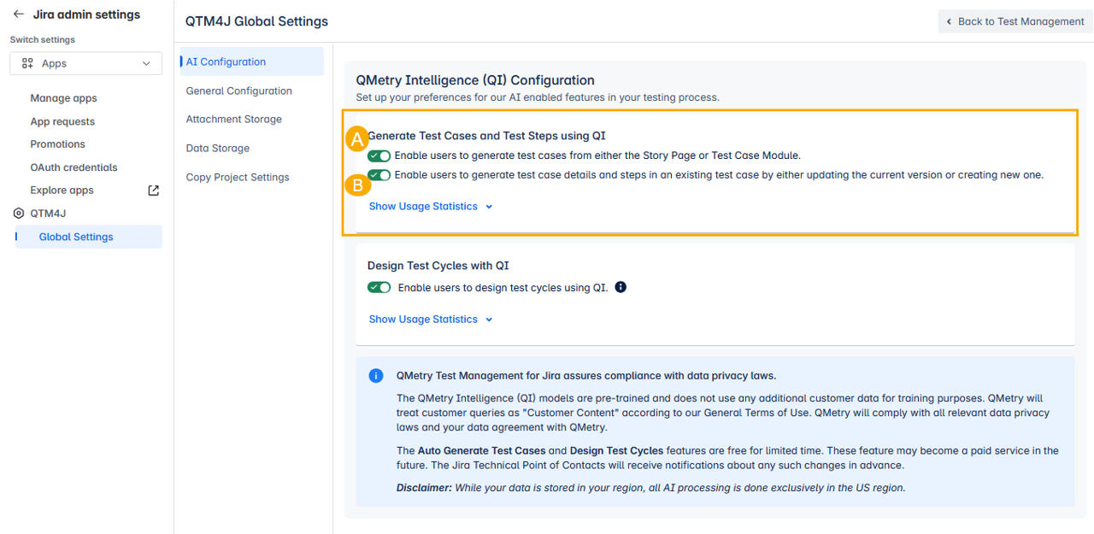Open the Apps switch settings dropdown
The height and width of the screenshot is (534, 1094).
[85, 63]
